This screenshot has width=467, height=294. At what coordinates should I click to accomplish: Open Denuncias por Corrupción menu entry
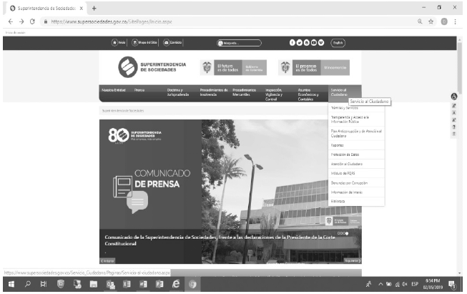(x=347, y=183)
